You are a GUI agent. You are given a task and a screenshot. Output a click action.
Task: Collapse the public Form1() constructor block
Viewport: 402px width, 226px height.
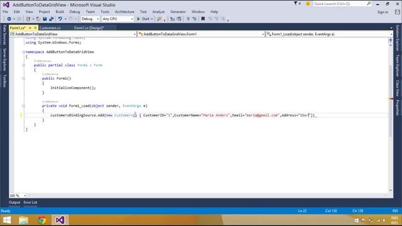coord(24,78)
